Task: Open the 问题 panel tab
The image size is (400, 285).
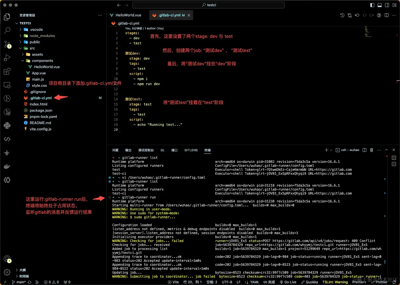Action: [x=115, y=150]
